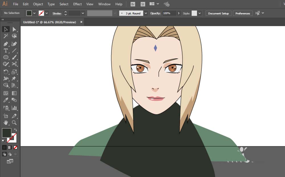This screenshot has width=285, height=177.
Task: Choose the Rotate tool
Action: pyautogui.click(x=6, y=72)
